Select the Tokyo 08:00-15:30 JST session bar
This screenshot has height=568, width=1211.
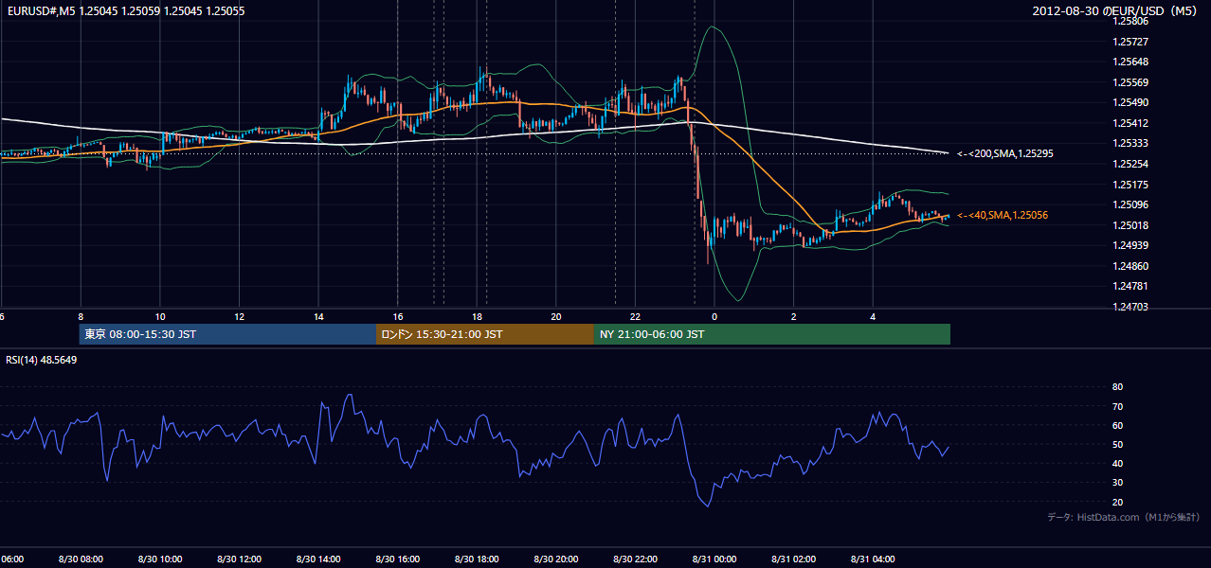[x=227, y=334]
